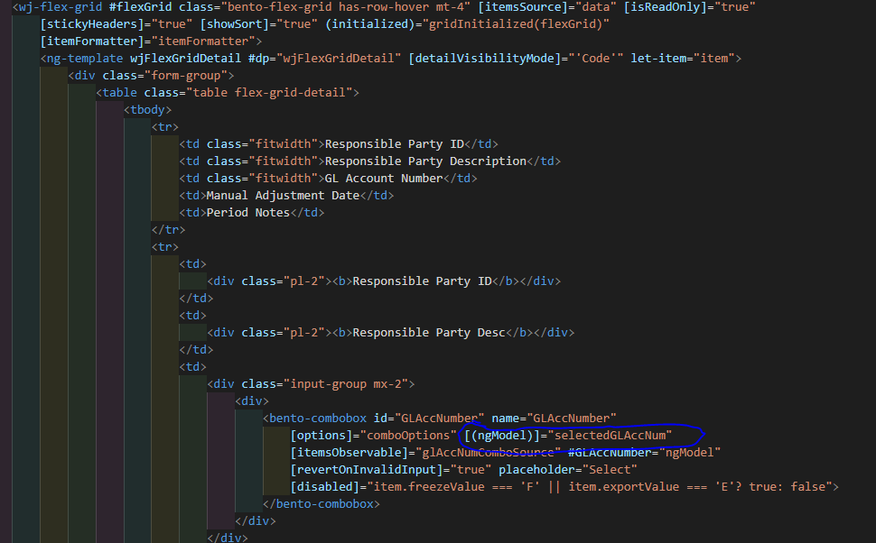The height and width of the screenshot is (543, 876).
Task: Click the gridInitialized(flexGrid) handler text
Action: 515,24
